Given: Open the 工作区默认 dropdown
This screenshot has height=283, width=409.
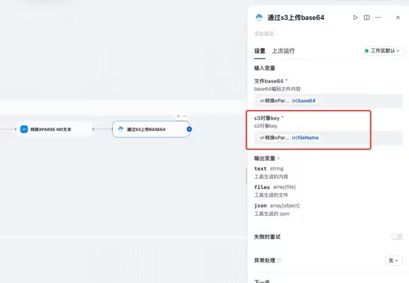Looking at the screenshot, I should pyautogui.click(x=383, y=51).
